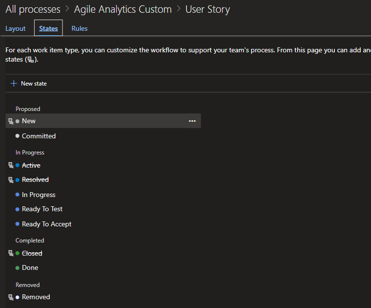Click the gray dot of New state
371x308 pixels.
point(17,121)
